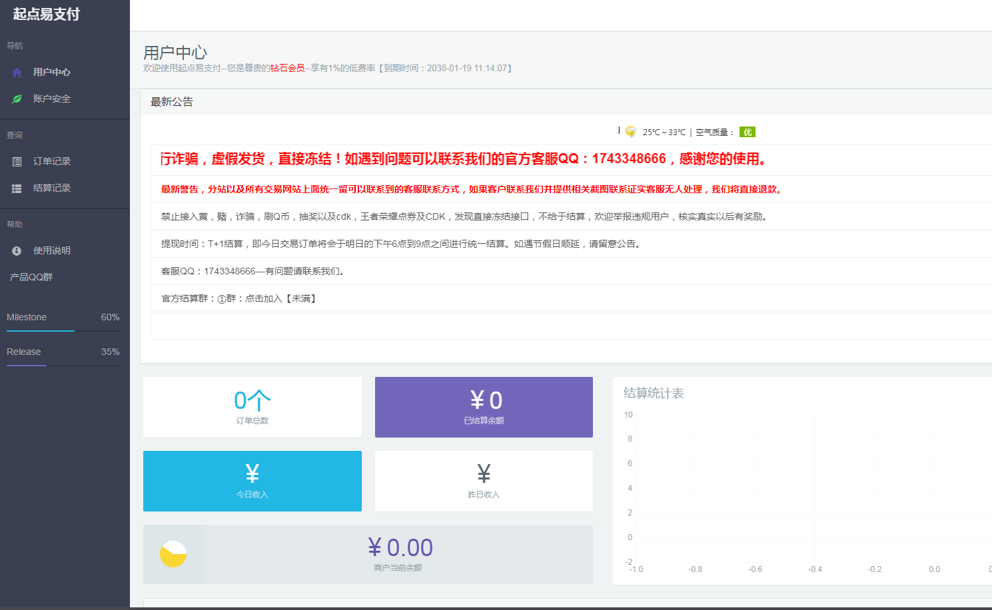Viewport: 992px width, 610px height.
Task: Click the weather icon in the announcement area
Action: (629, 131)
